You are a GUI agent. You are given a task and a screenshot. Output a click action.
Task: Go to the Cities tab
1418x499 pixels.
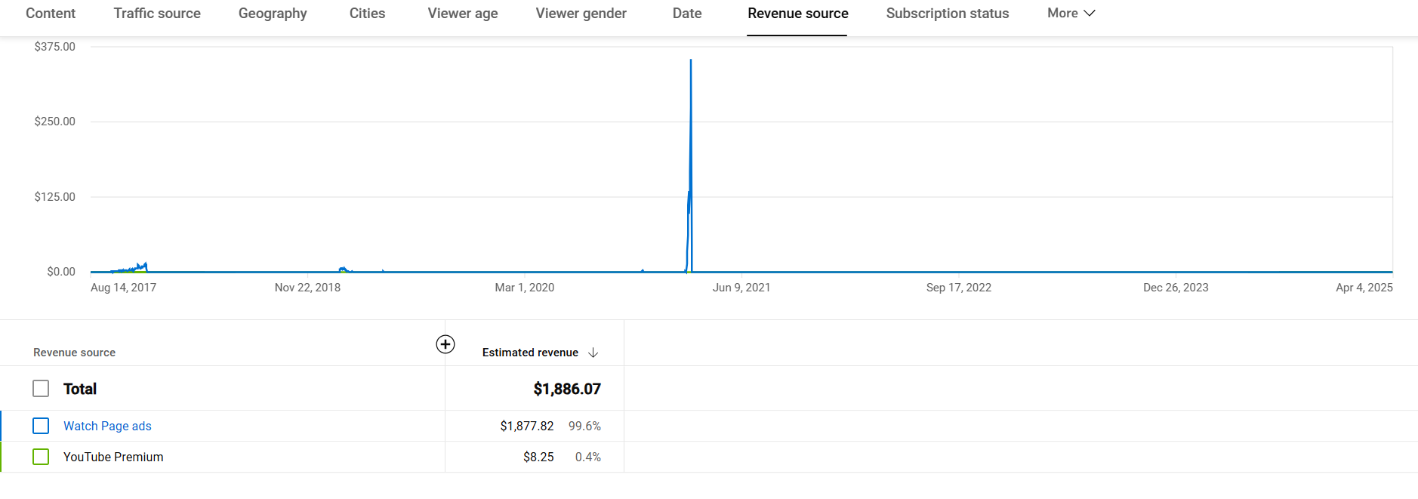367,14
